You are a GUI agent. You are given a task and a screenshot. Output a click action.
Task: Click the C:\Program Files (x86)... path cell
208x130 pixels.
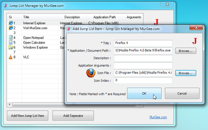[x=105, y=23]
